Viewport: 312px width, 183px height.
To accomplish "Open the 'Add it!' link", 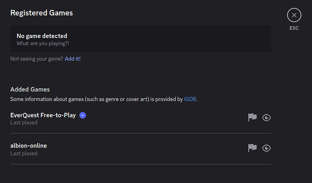I will click(73, 59).
